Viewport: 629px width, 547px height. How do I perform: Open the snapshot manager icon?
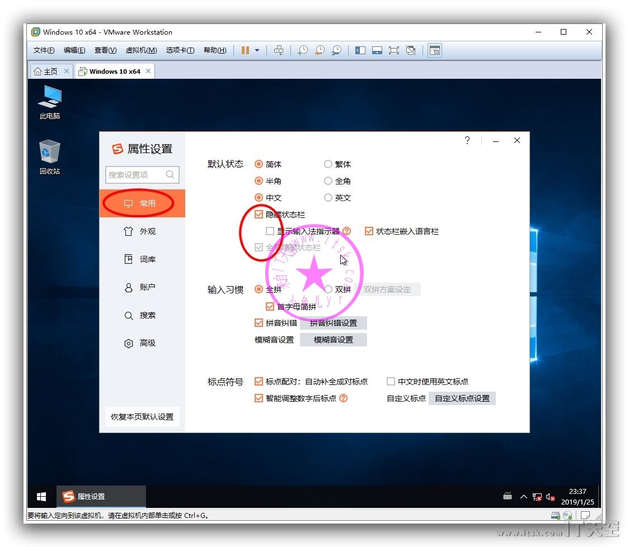[336, 50]
